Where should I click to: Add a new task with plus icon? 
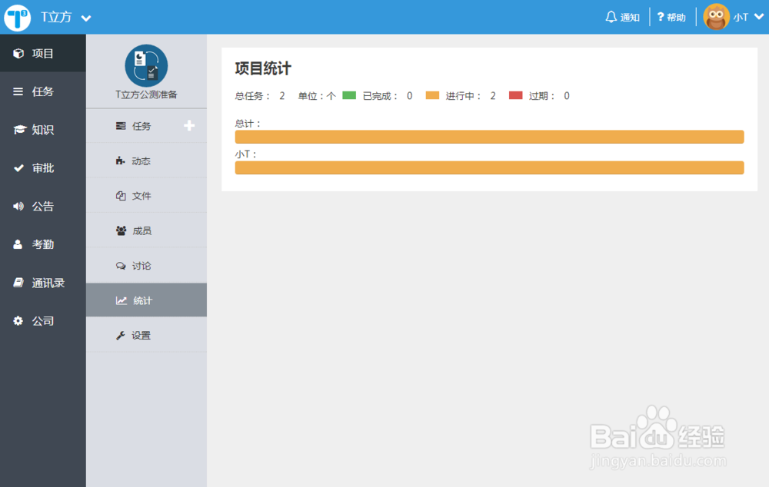click(x=189, y=126)
